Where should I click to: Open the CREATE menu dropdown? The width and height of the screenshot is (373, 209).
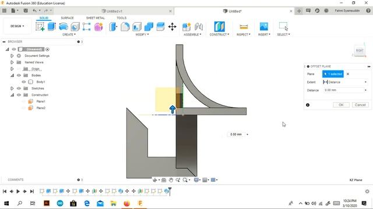[69, 35]
